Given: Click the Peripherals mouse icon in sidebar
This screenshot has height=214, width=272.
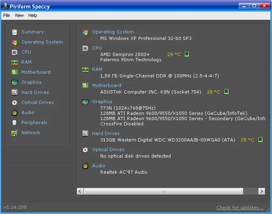Looking at the screenshot, I should click(x=15, y=123).
